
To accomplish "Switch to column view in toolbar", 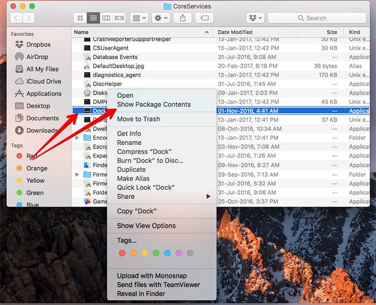I will [106, 18].
